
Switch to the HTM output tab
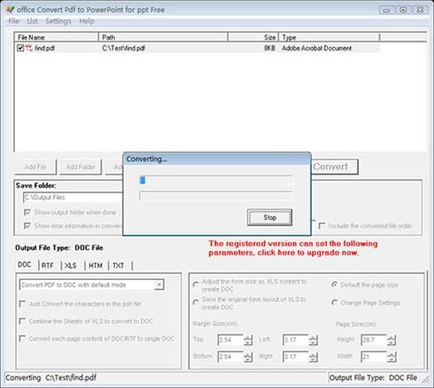click(96, 266)
